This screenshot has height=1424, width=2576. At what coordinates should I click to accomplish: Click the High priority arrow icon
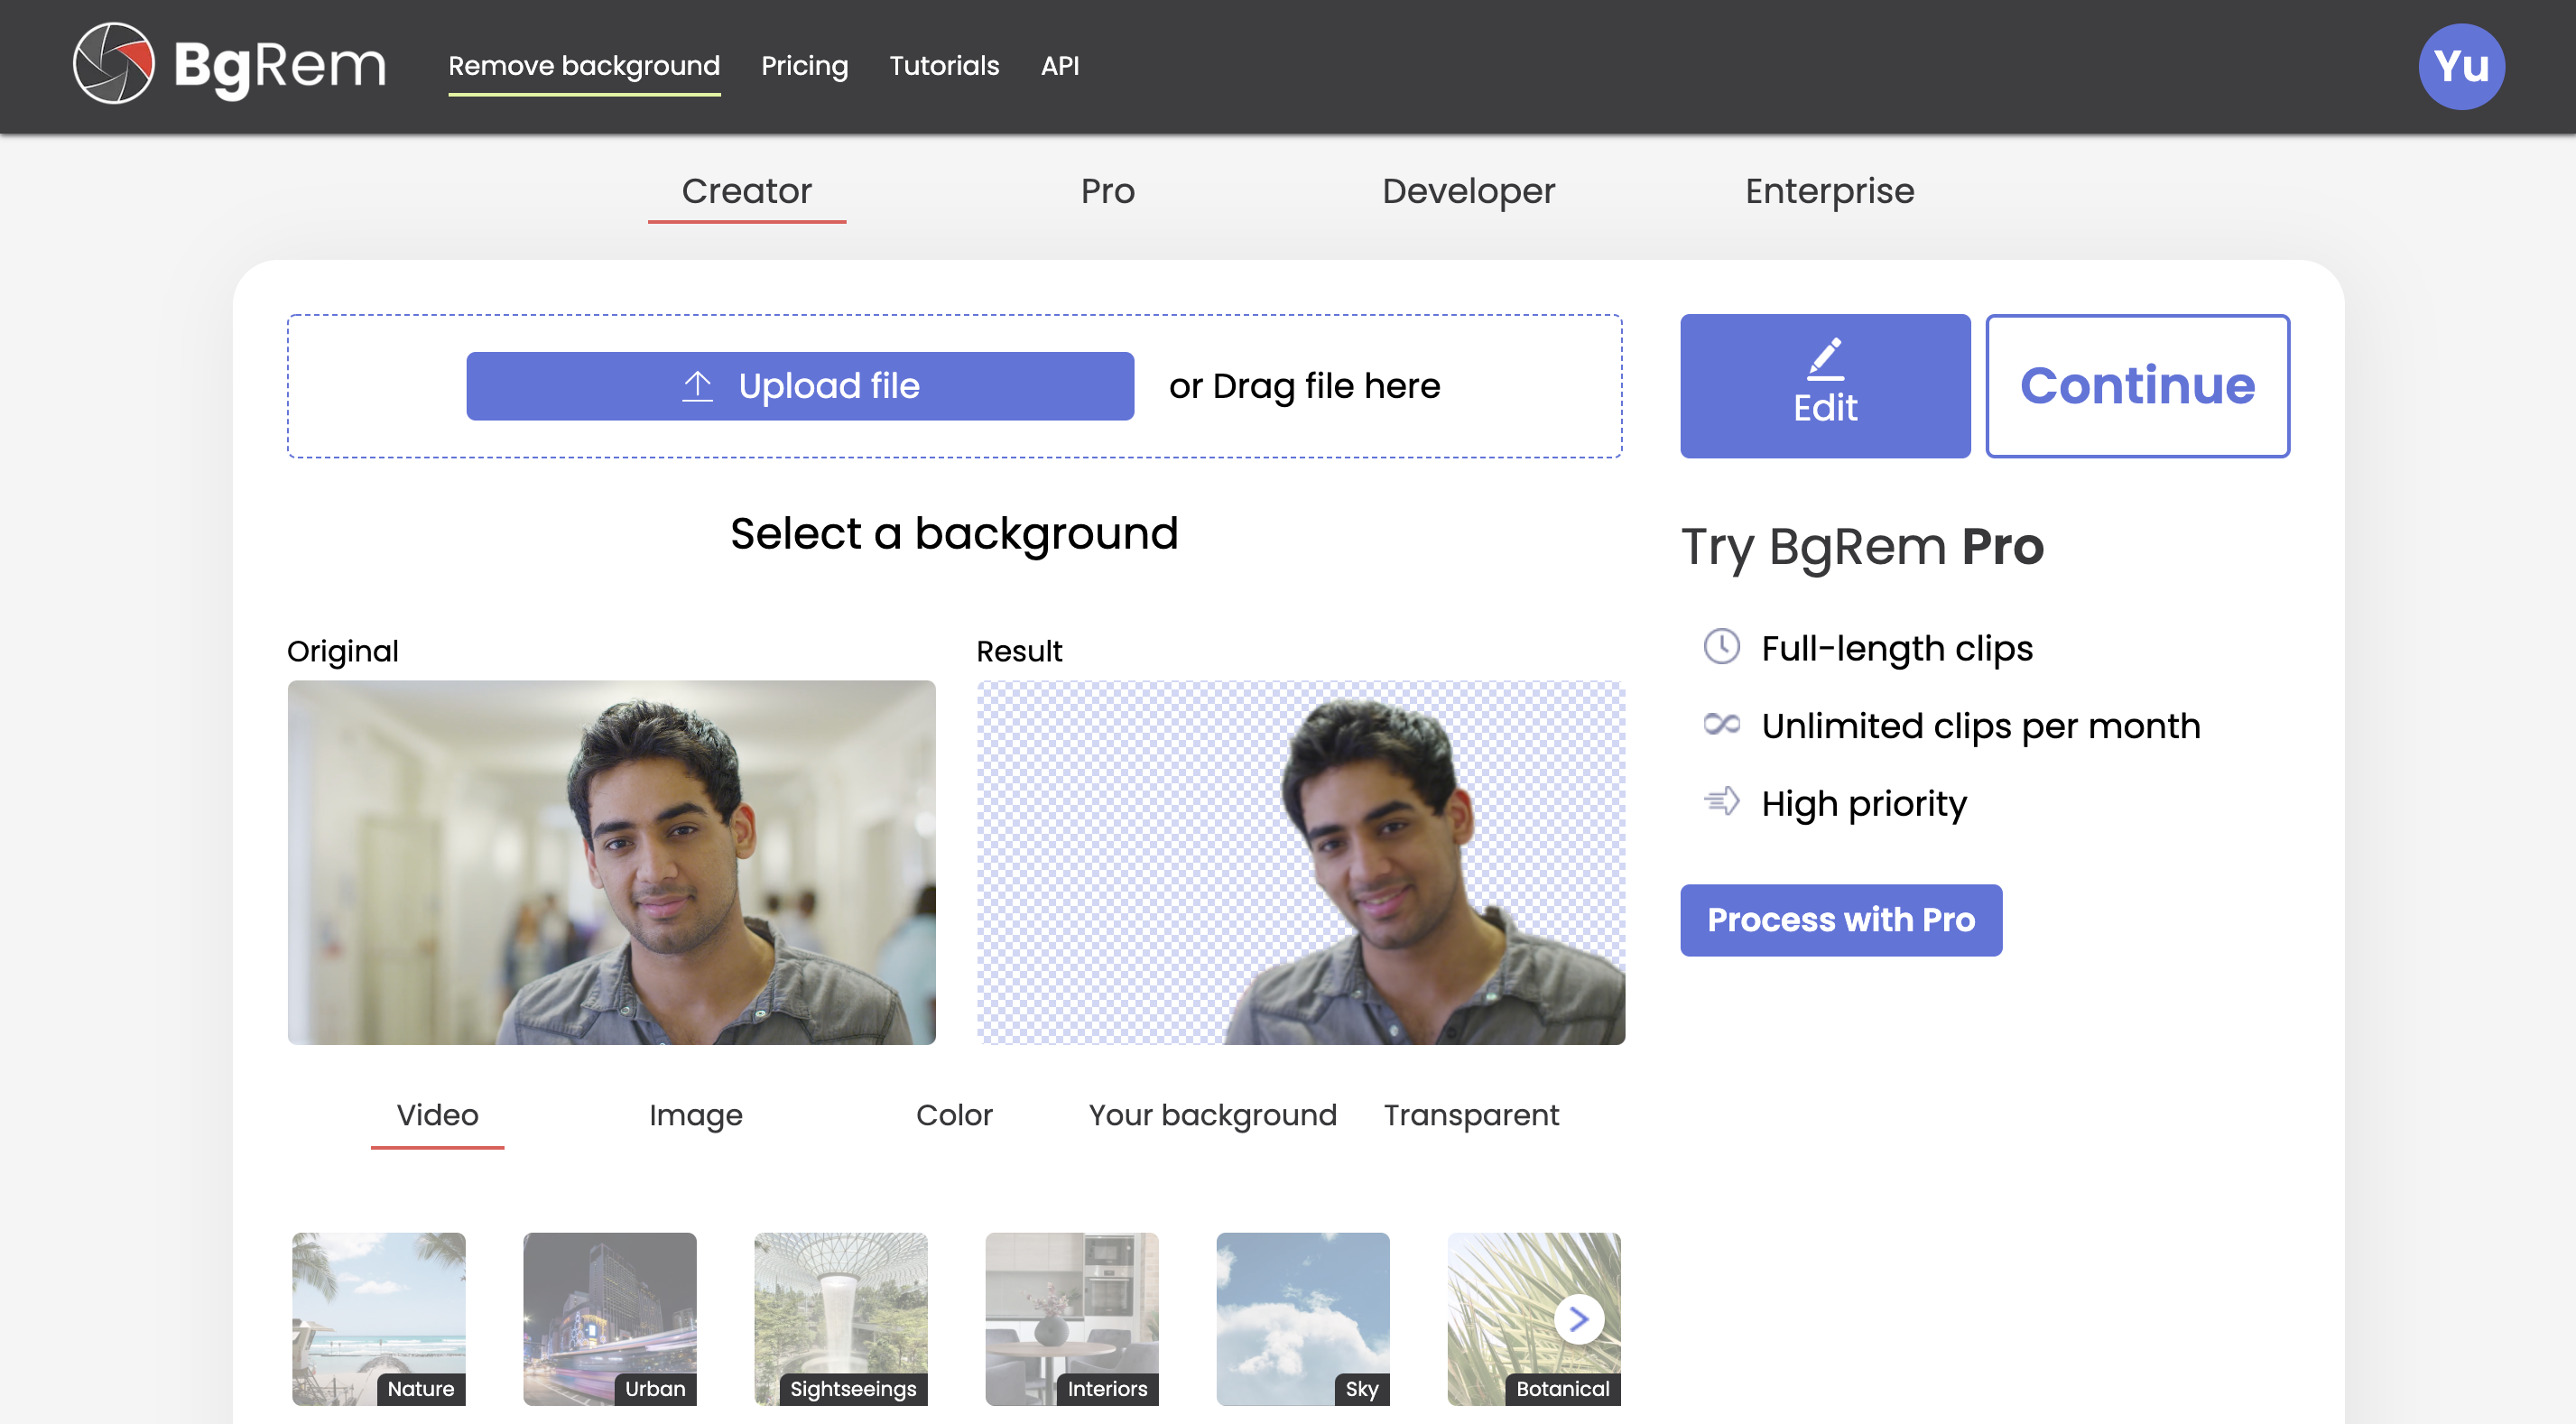coord(1721,801)
